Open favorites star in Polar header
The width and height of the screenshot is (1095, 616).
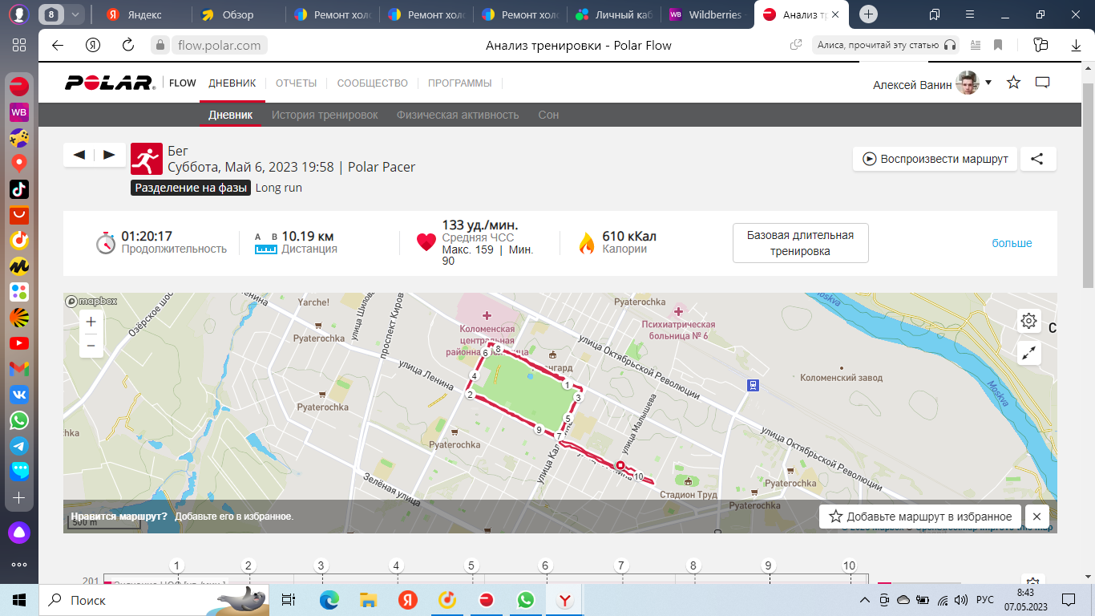[x=1014, y=83]
